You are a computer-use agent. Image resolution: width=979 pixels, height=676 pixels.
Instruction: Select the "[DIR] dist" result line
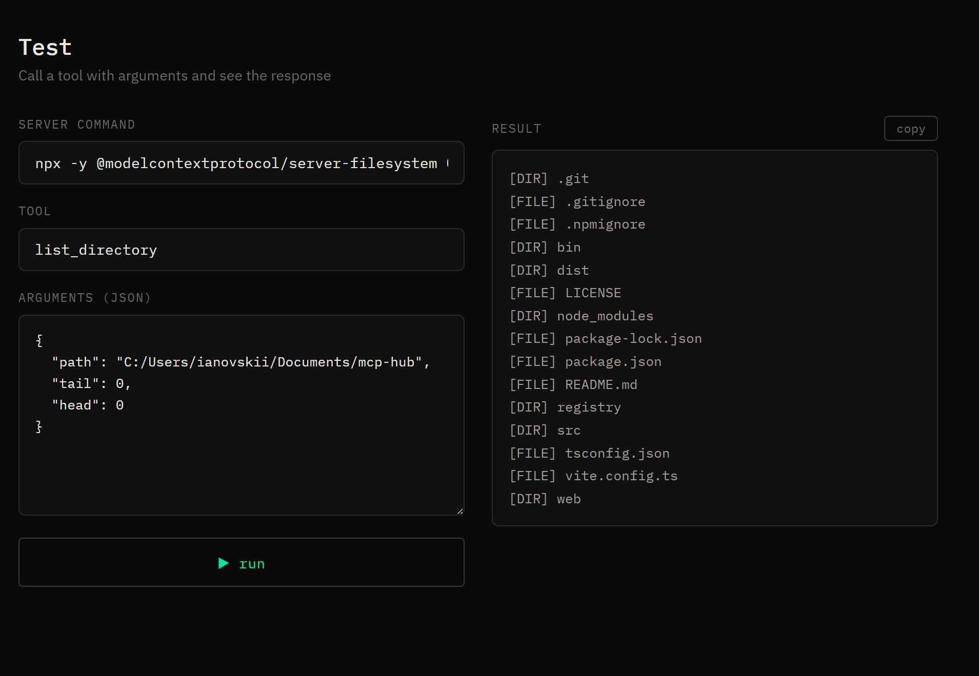tap(549, 270)
